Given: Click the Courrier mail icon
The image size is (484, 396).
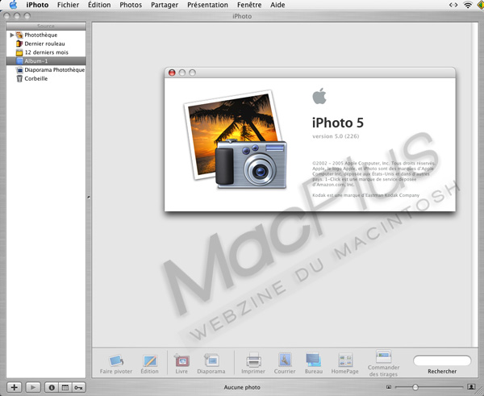Looking at the screenshot, I should (x=285, y=360).
